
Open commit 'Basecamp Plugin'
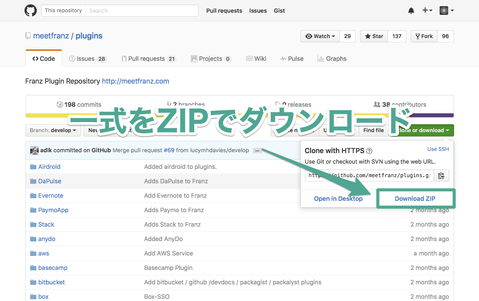(x=168, y=268)
